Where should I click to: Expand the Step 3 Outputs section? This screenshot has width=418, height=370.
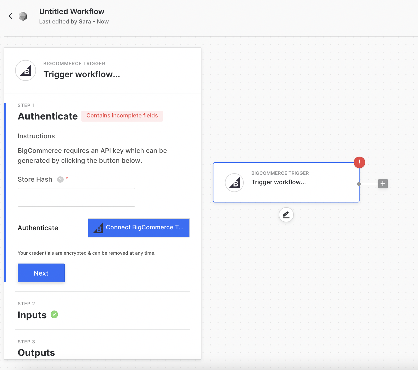36,353
